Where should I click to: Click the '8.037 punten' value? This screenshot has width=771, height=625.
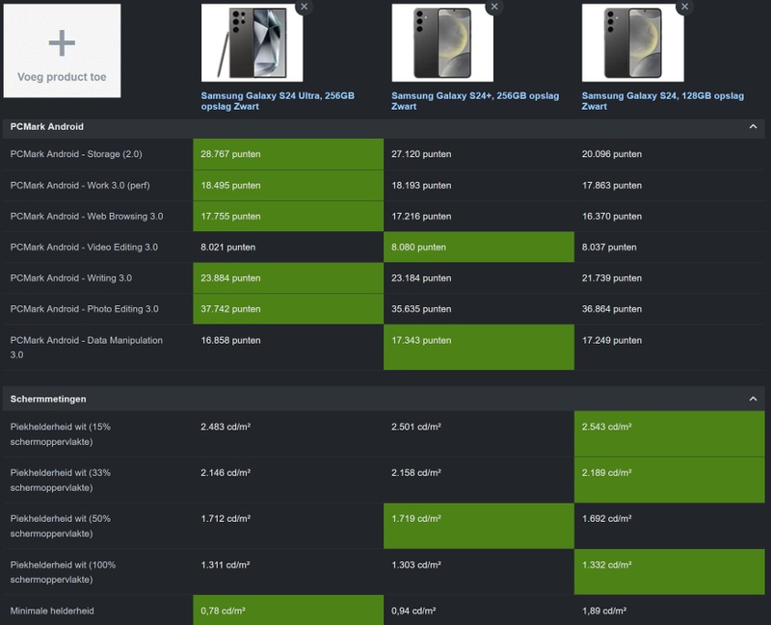coord(609,247)
